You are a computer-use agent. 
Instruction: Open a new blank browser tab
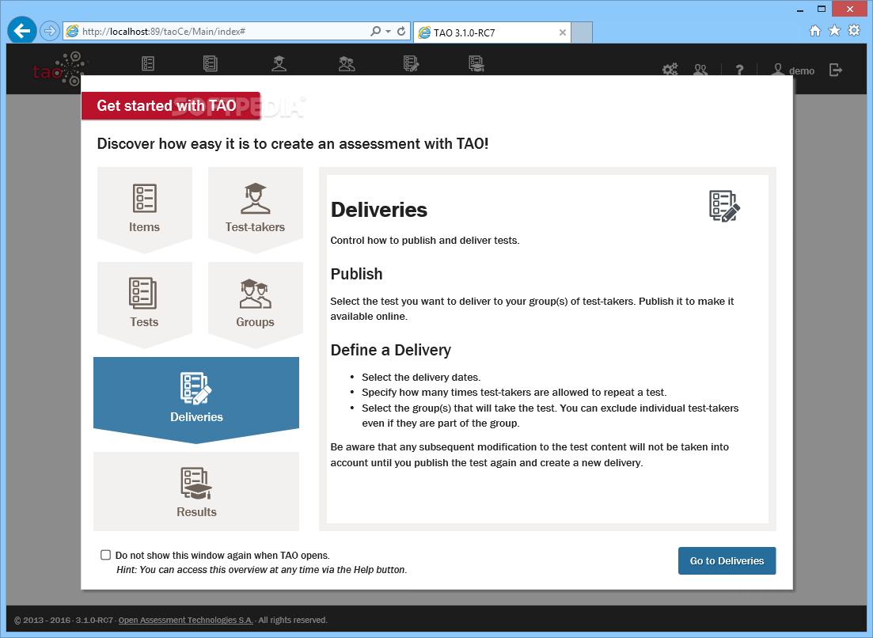coord(582,32)
